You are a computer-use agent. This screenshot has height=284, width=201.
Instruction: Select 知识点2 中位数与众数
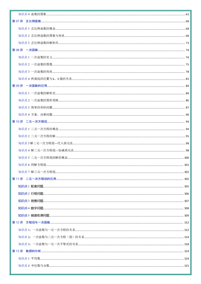[104, 266]
